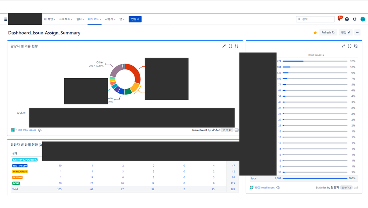Click the filter icon beside statistics total issues
Image resolution: width=368 pixels, height=208 pixels.
(251, 188)
